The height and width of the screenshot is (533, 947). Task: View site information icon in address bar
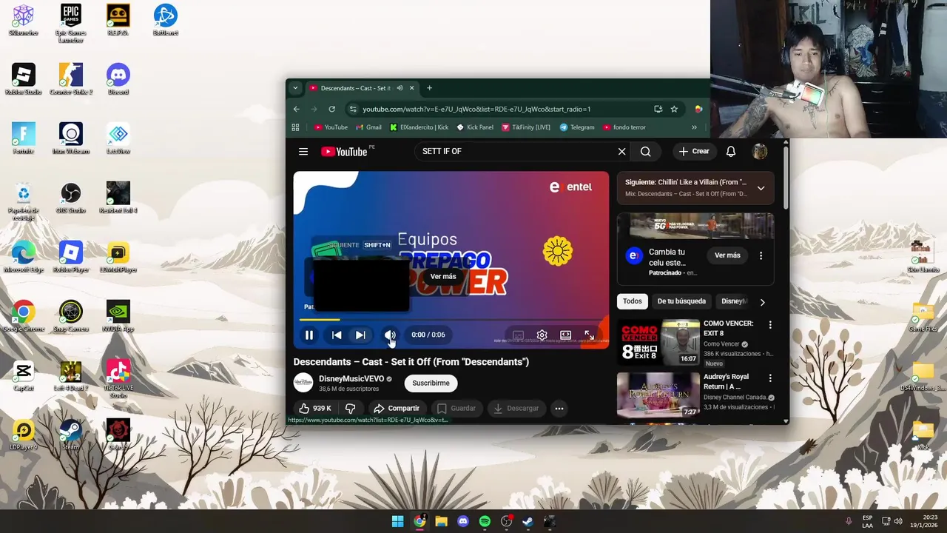pyautogui.click(x=353, y=109)
